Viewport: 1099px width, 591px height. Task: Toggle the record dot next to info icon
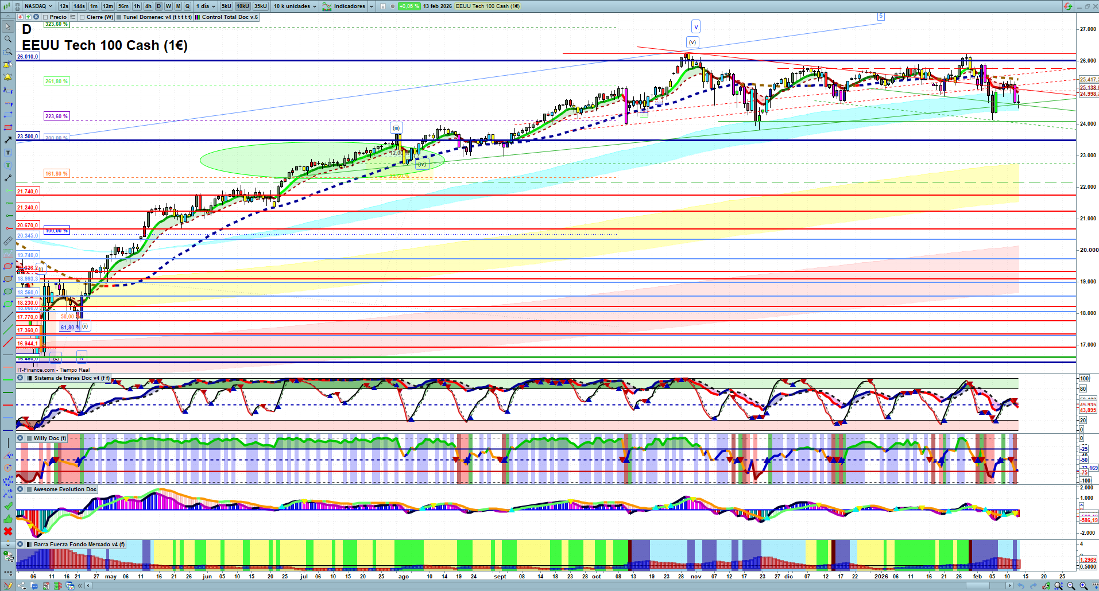click(393, 6)
